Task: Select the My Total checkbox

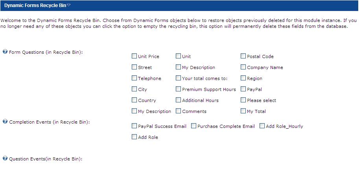Action: pyautogui.click(x=243, y=111)
